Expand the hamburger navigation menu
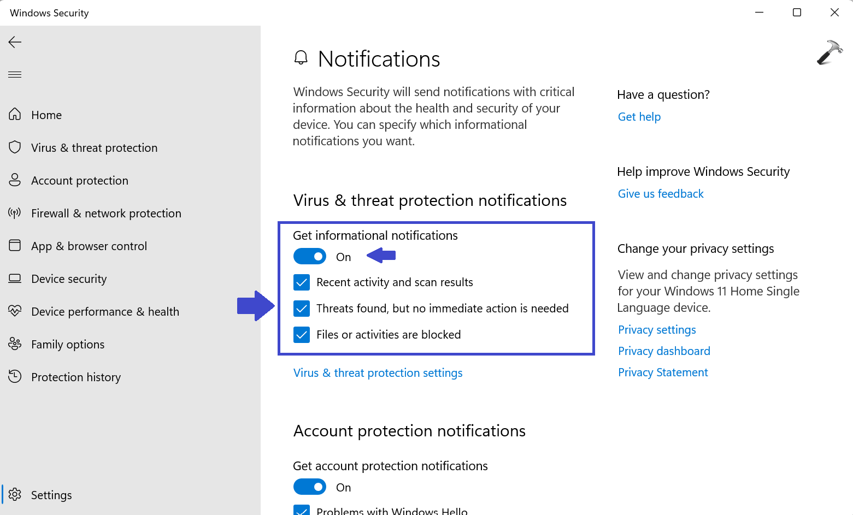The width and height of the screenshot is (853, 515). tap(15, 74)
